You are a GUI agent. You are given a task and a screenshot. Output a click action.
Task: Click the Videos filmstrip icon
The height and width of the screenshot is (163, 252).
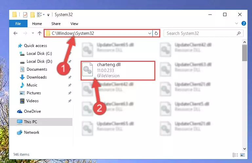(22, 101)
